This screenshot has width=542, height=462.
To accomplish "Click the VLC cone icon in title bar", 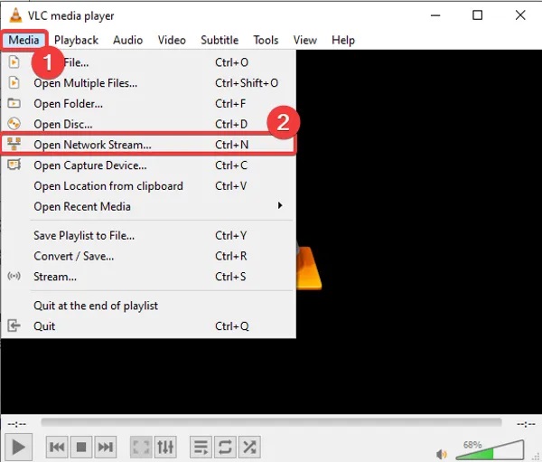I will pyautogui.click(x=15, y=15).
